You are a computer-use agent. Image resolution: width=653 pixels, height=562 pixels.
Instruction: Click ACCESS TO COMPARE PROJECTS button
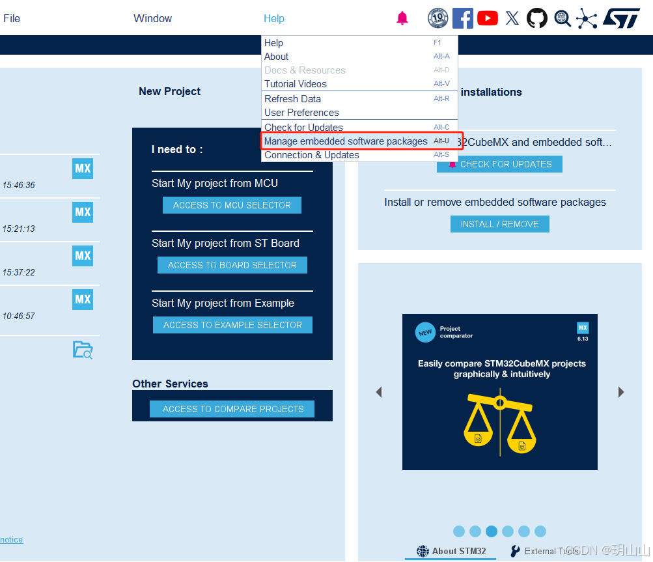coord(232,409)
